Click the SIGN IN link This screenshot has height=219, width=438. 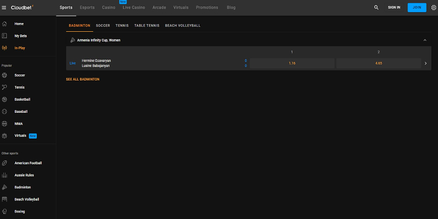(x=394, y=8)
